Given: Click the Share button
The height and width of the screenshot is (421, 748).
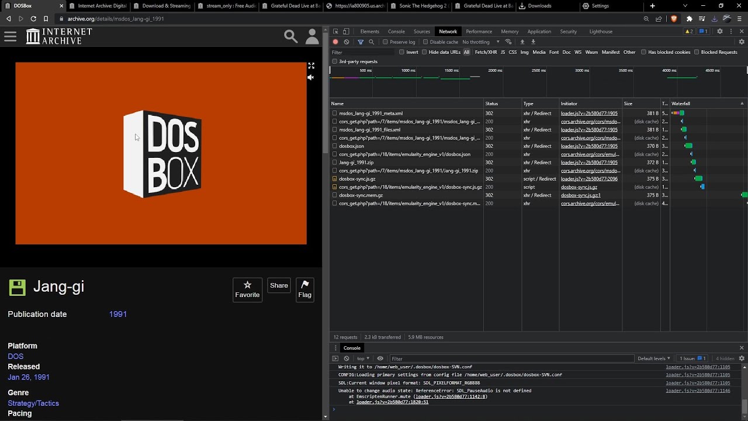Looking at the screenshot, I should [x=279, y=286].
